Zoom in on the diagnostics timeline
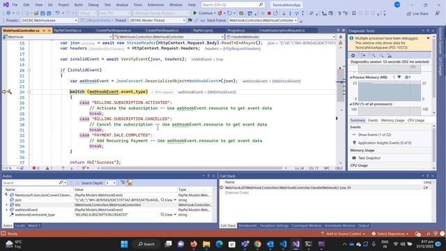 click(374, 56)
